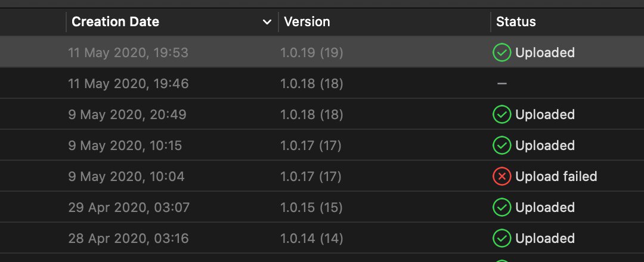Click green checkmark icon for version 1.0.19
The width and height of the screenshot is (644, 262).
[501, 52]
